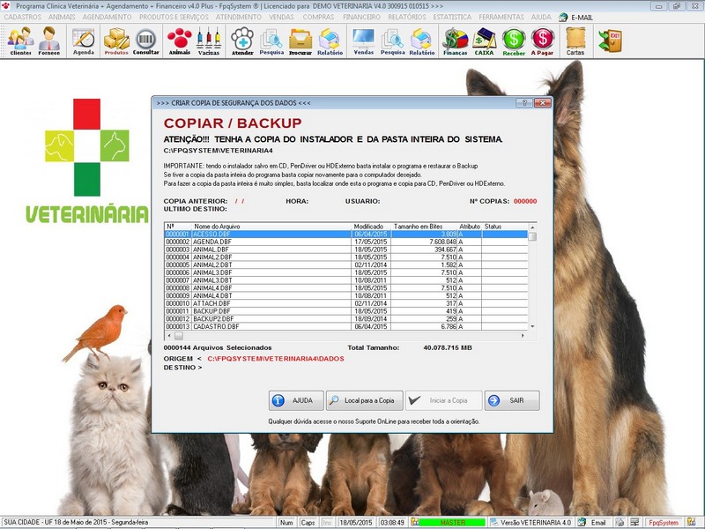Open the Produtos boxes icon
Viewport: 705px width, 529px height.
click(x=116, y=41)
